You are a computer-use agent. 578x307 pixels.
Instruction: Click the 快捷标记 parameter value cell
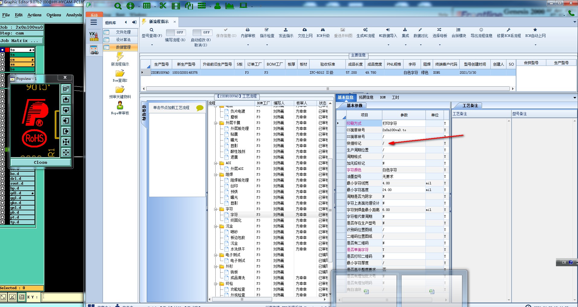tap(404, 143)
